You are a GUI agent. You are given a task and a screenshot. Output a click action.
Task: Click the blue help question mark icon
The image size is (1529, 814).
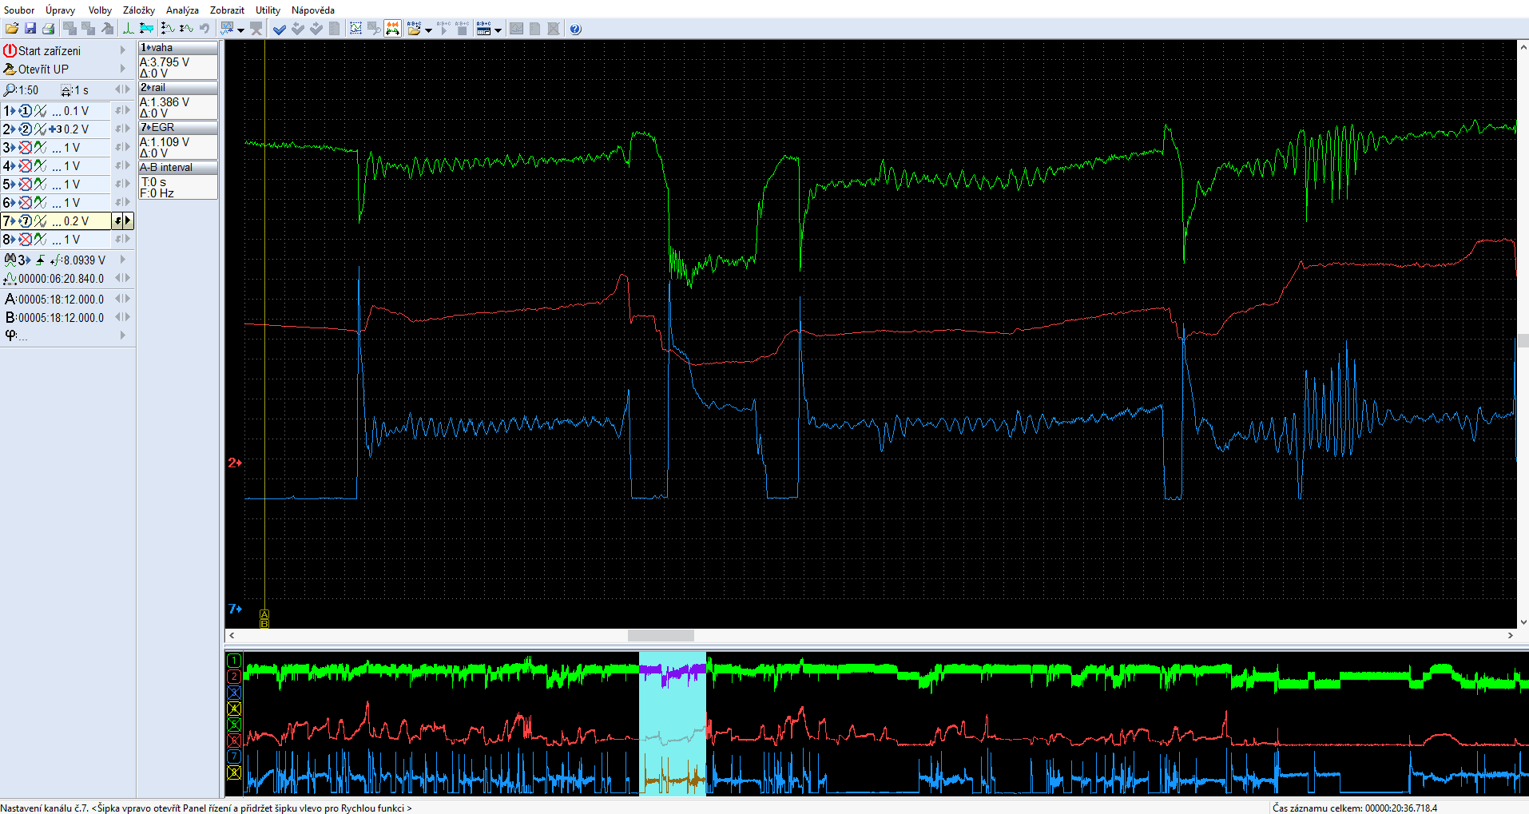(575, 29)
